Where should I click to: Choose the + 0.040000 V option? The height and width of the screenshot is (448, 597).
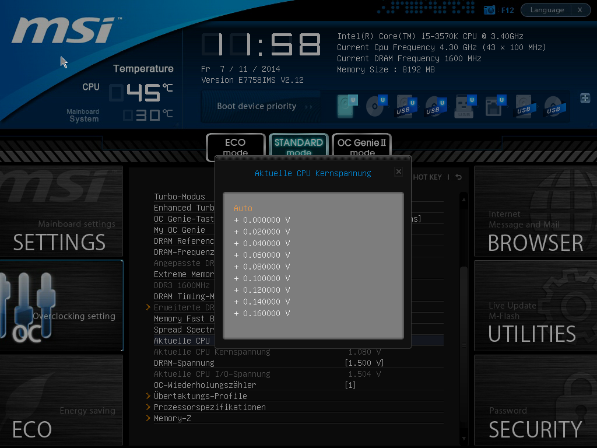(262, 243)
